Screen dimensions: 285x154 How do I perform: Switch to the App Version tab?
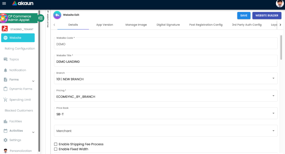105,25
